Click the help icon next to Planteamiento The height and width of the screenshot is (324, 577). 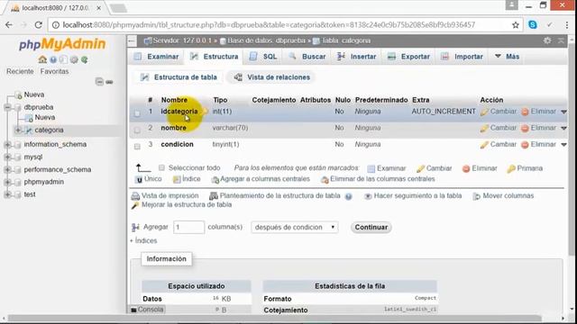(348, 196)
